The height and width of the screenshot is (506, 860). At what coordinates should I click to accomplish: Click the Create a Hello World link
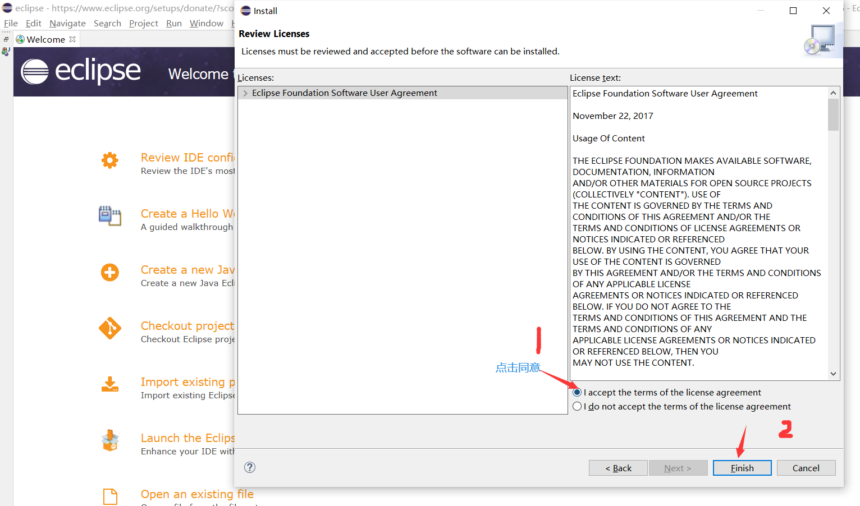pyautogui.click(x=187, y=214)
